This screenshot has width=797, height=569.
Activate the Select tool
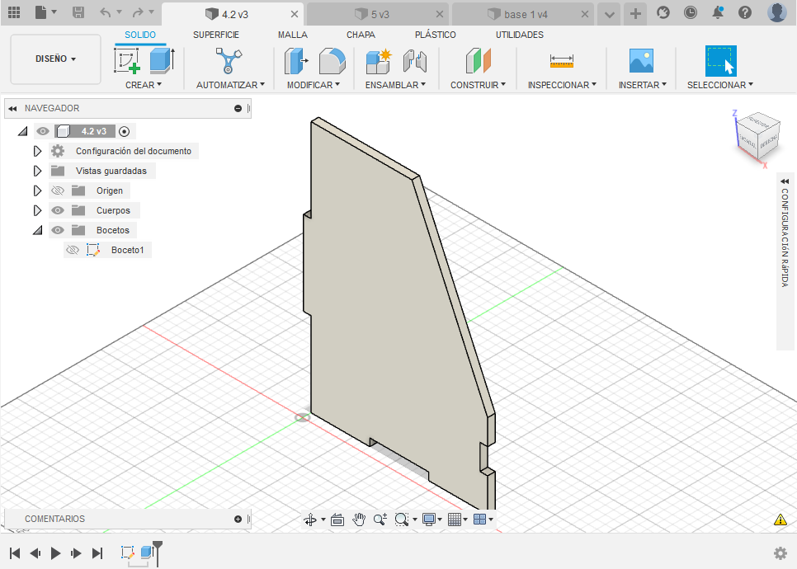pyautogui.click(x=721, y=61)
